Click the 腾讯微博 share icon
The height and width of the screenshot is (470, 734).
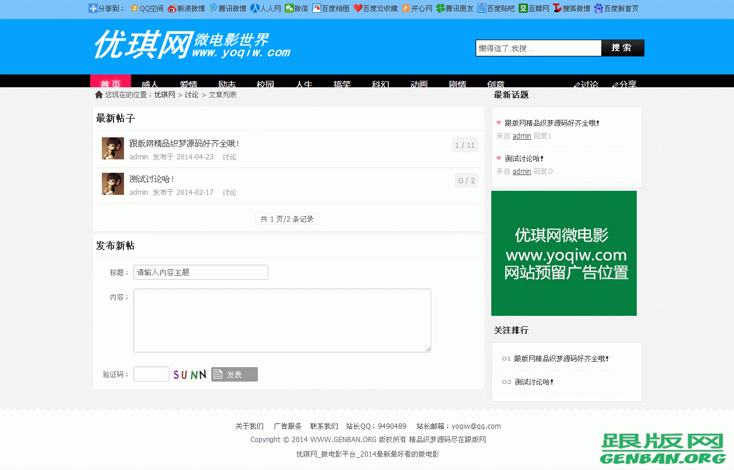click(215, 8)
